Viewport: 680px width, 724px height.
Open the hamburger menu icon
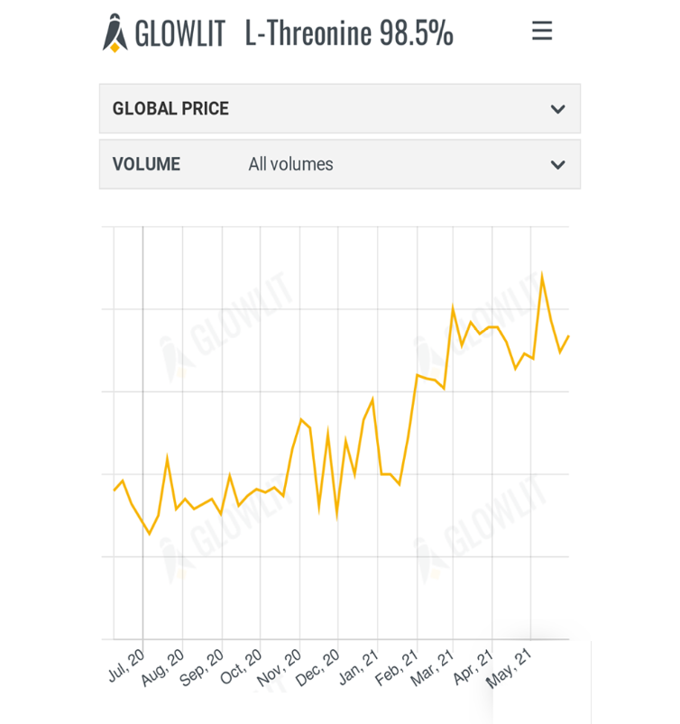coord(542,31)
